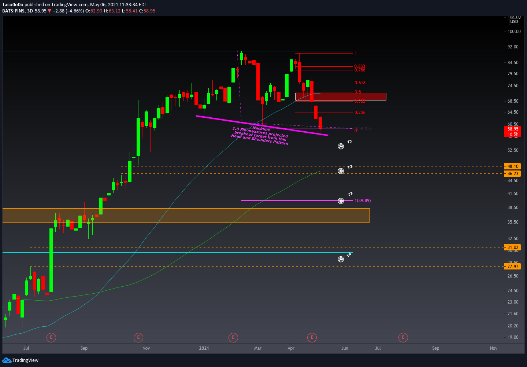The width and height of the screenshot is (527, 367).
Task: Click the 74.50 value on price axis
Action: tap(513, 86)
